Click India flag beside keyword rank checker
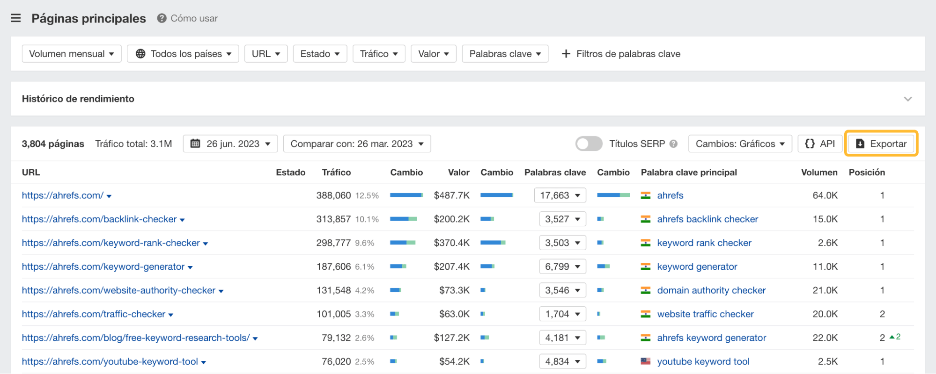 click(646, 243)
